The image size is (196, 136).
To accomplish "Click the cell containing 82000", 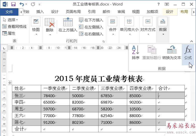I will click(84, 102).
